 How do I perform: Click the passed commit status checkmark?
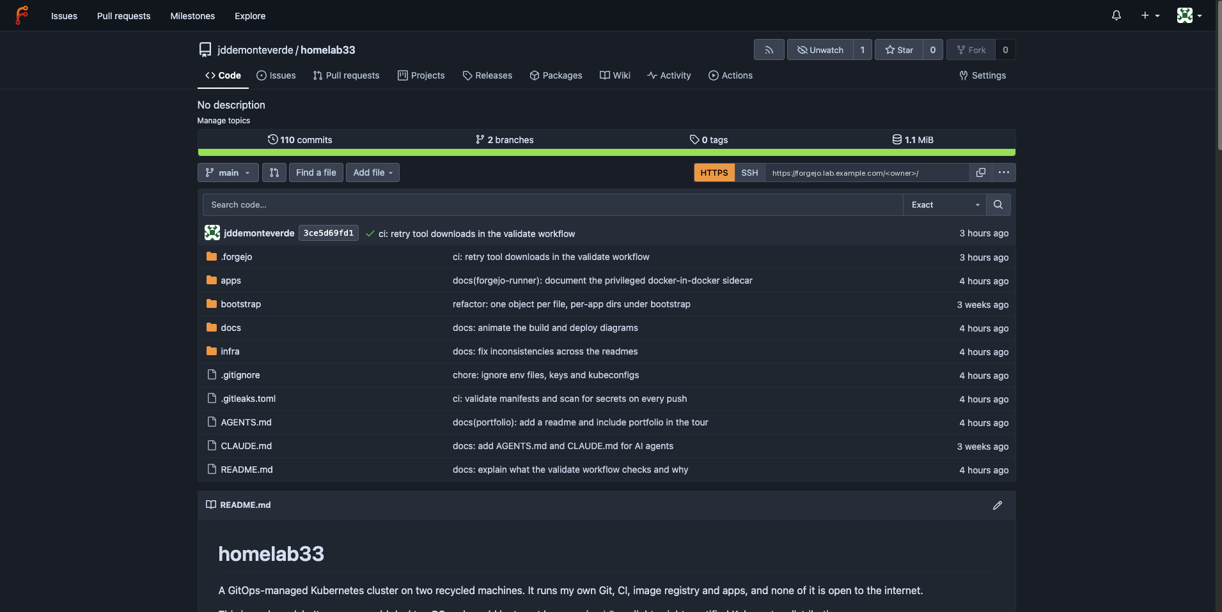click(x=370, y=234)
